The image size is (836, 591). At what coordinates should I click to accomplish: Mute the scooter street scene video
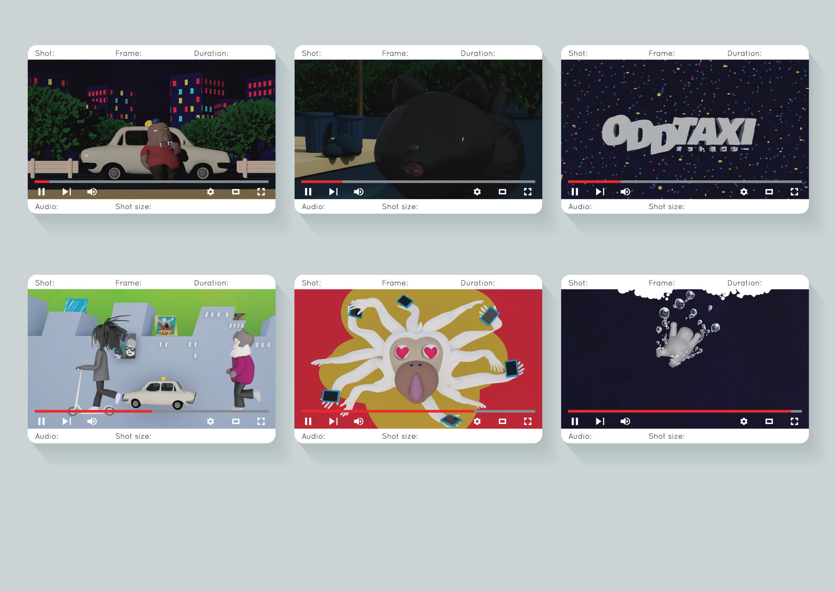92,421
